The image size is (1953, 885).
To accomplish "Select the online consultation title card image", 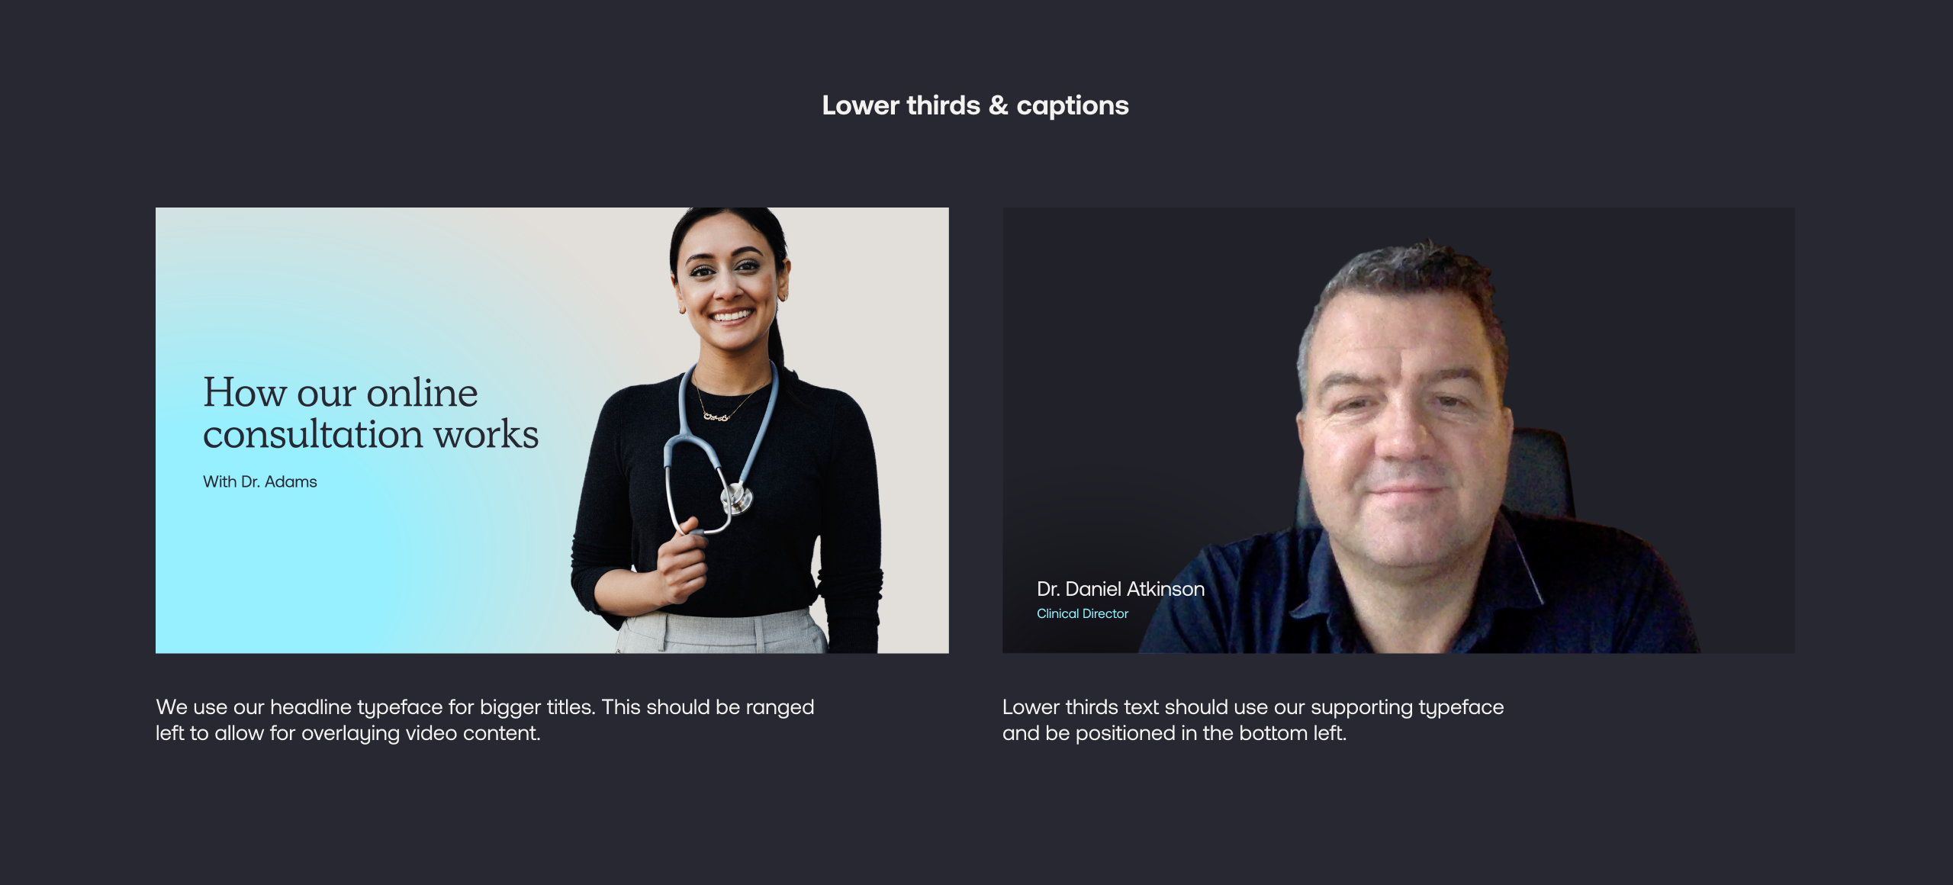I will pyautogui.click(x=552, y=430).
